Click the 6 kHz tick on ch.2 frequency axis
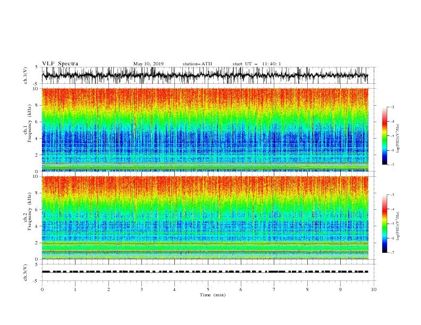 (x=37, y=209)
